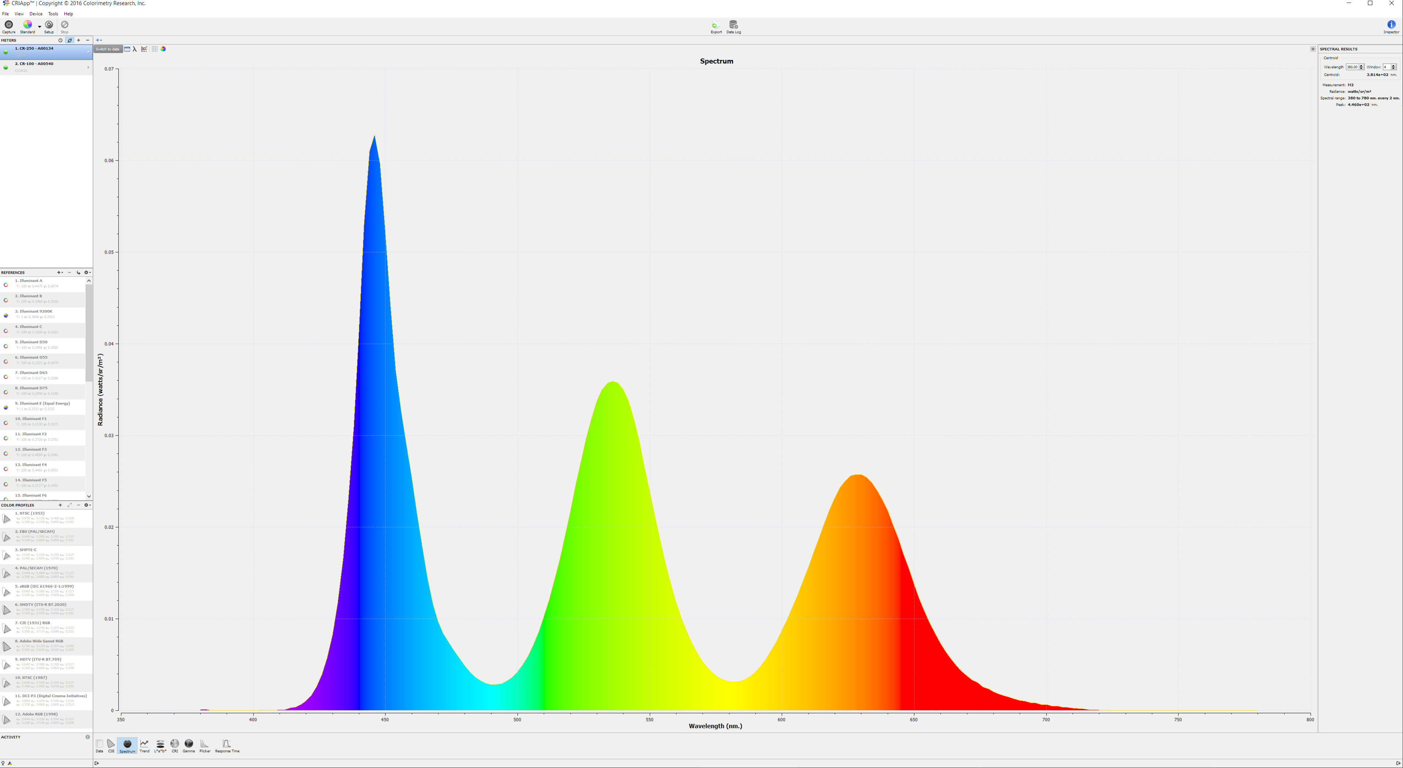The image size is (1403, 768).
Task: Toggle the meter link button in Meters
Action: tap(70, 40)
